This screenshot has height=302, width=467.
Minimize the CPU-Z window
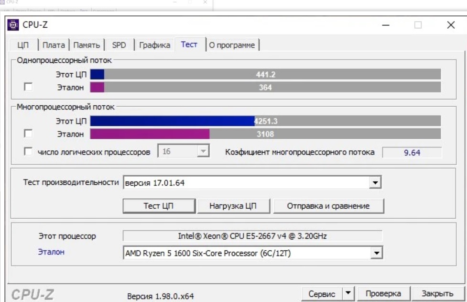386,25
